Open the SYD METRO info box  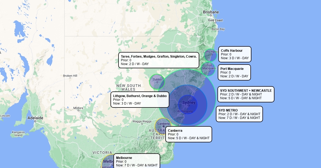pos(239,114)
